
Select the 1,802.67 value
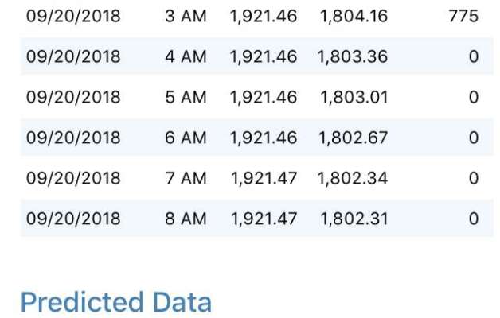click(353, 138)
